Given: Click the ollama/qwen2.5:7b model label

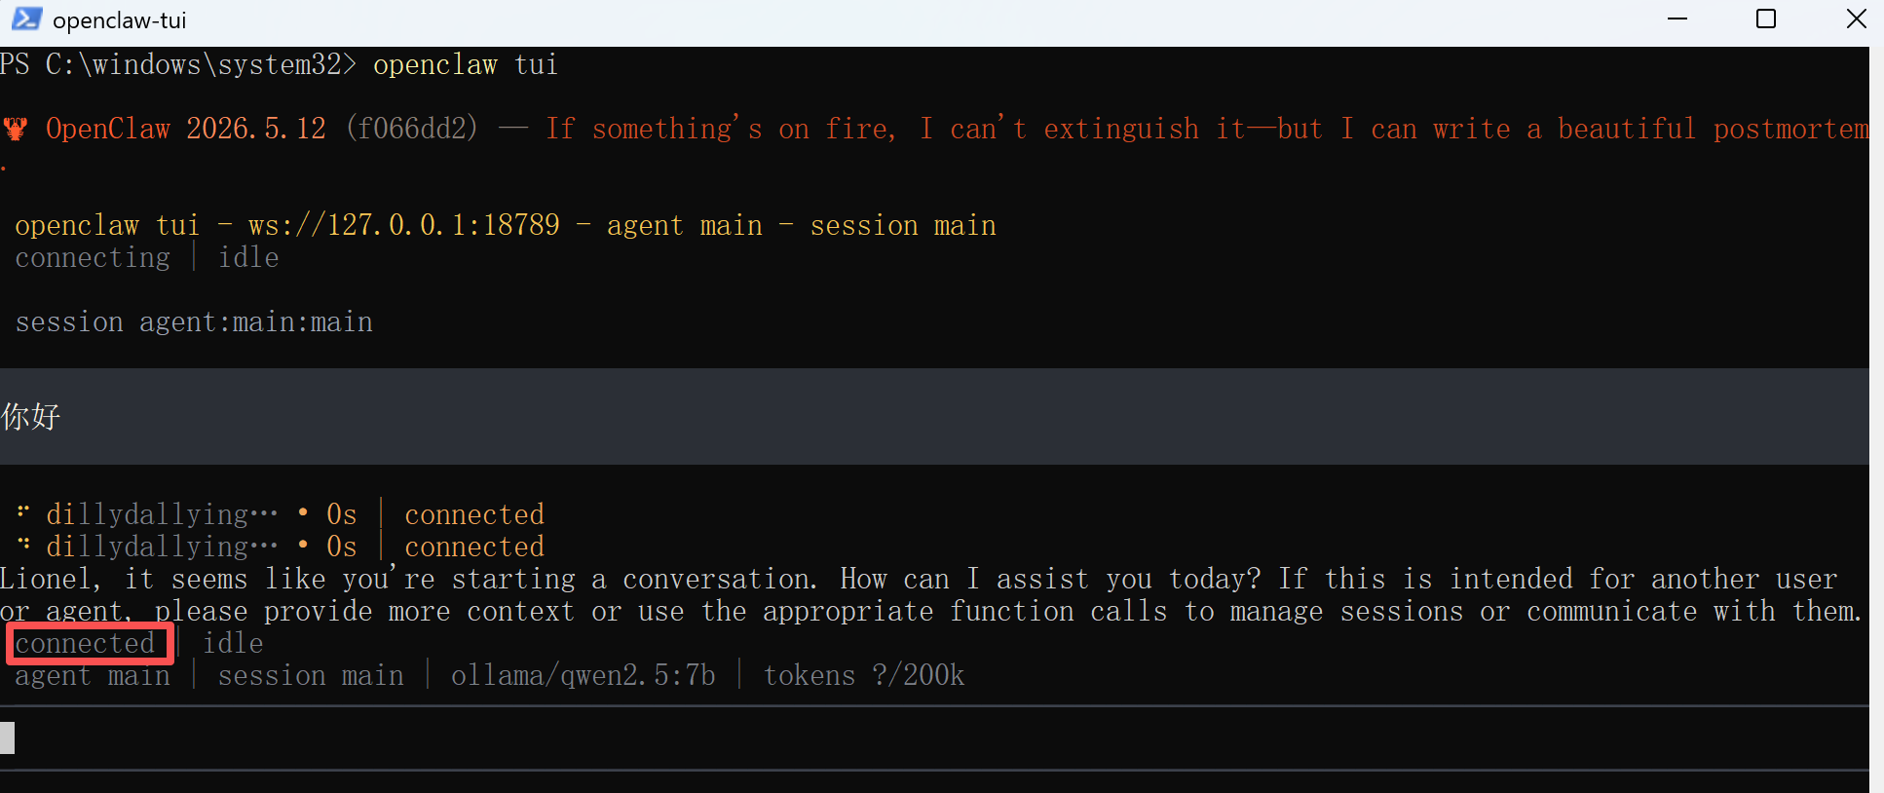Looking at the screenshot, I should pos(584,675).
